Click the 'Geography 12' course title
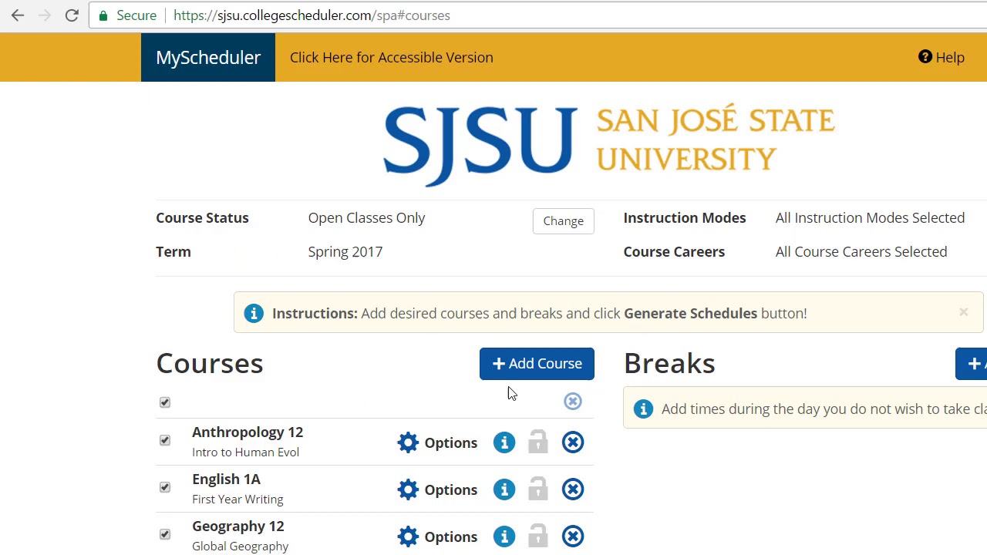This screenshot has width=987, height=555. [x=238, y=526]
